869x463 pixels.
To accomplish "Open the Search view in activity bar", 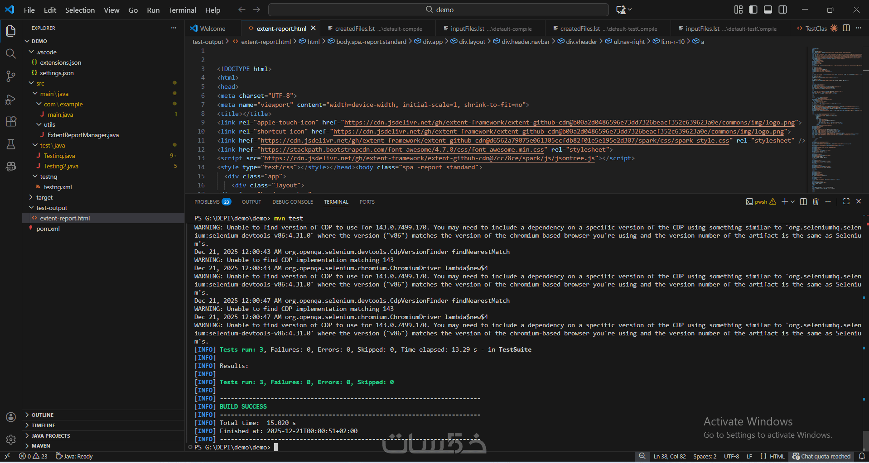I will pyautogui.click(x=11, y=54).
